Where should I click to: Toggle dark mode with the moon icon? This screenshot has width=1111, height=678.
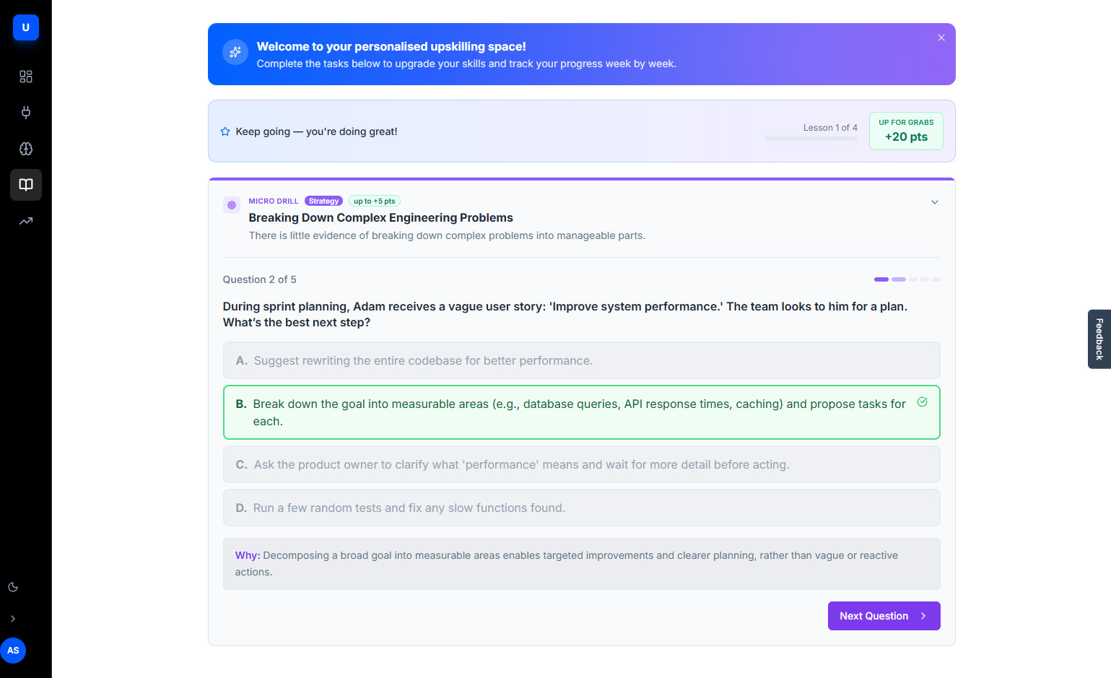tap(13, 587)
